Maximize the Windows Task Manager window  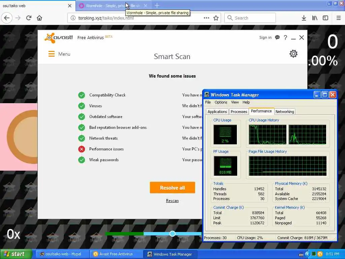(x=325, y=95)
